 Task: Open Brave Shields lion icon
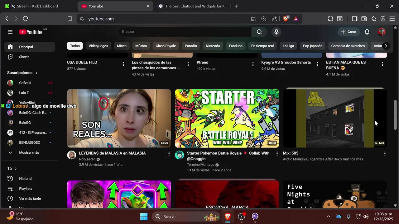[x=286, y=19]
